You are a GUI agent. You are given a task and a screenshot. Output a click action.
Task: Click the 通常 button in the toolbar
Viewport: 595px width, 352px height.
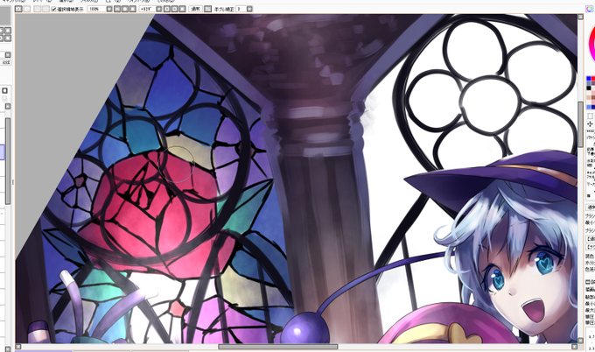pos(195,9)
